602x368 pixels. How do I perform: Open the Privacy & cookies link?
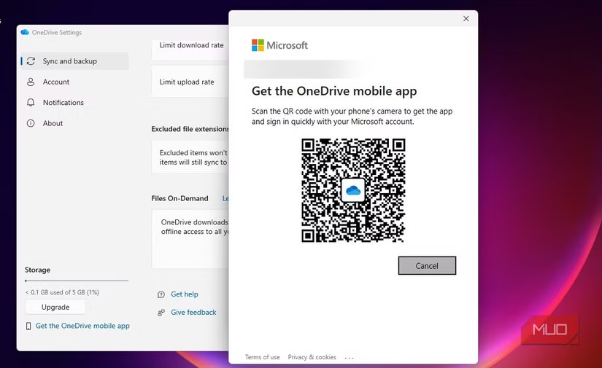[312, 357]
